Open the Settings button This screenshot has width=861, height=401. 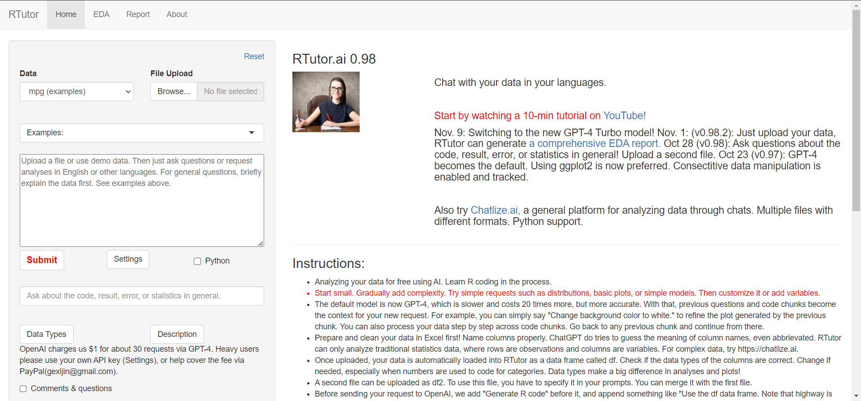coord(128,259)
